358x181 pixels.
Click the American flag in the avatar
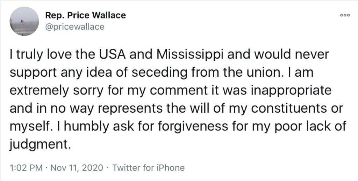[23, 22]
